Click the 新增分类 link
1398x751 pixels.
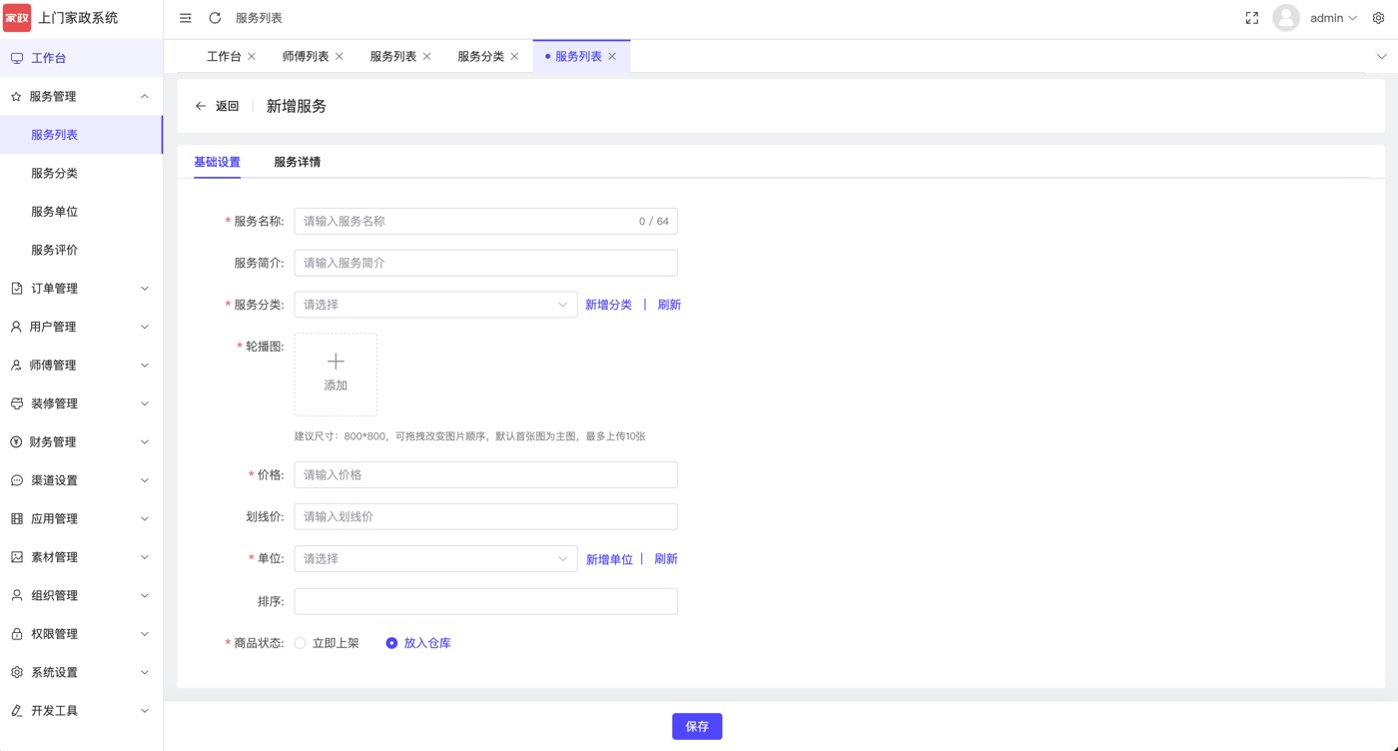click(608, 305)
